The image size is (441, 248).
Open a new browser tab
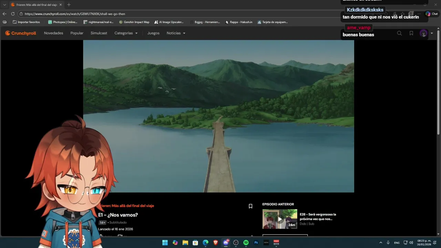click(69, 5)
